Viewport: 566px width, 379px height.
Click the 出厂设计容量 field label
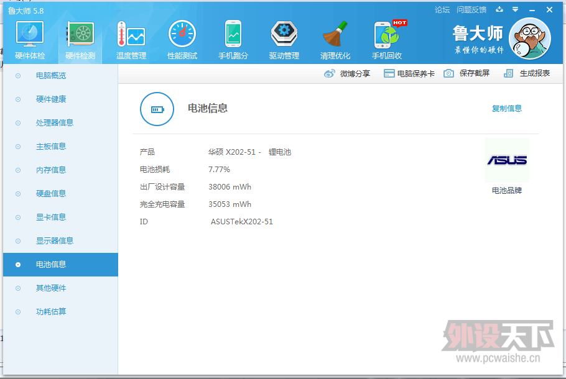[x=162, y=187]
